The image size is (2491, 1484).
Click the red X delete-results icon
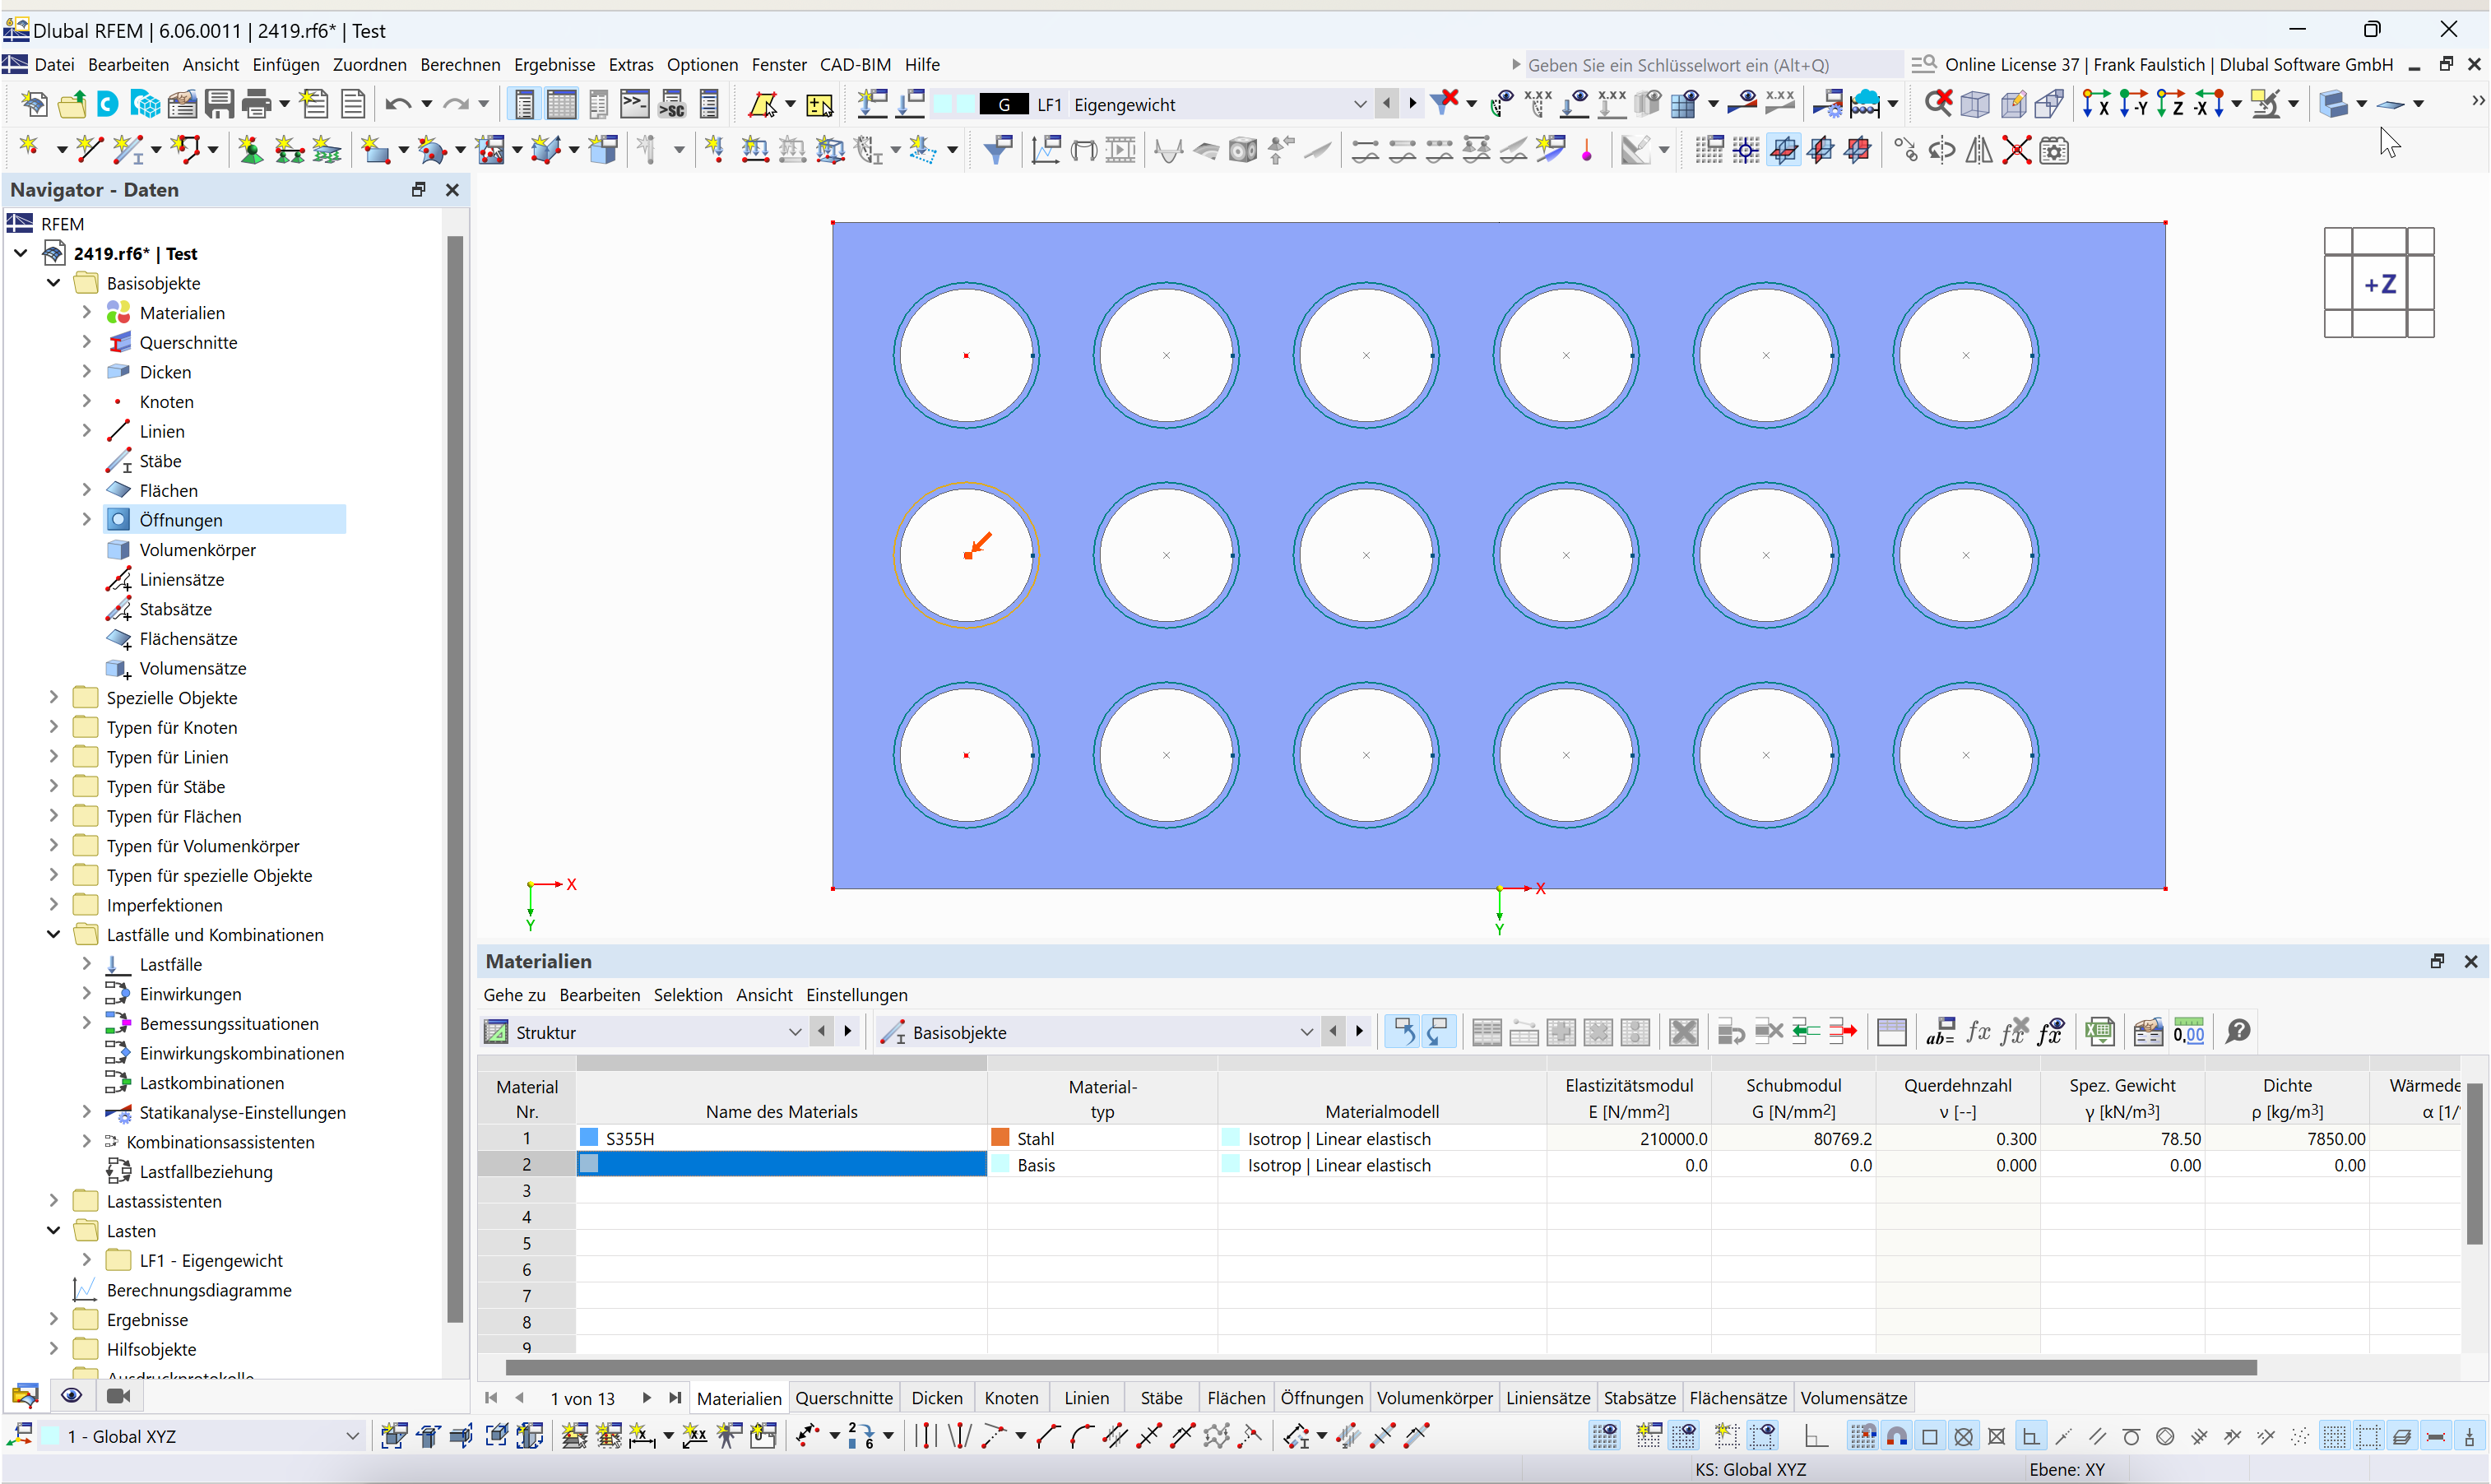point(1939,102)
